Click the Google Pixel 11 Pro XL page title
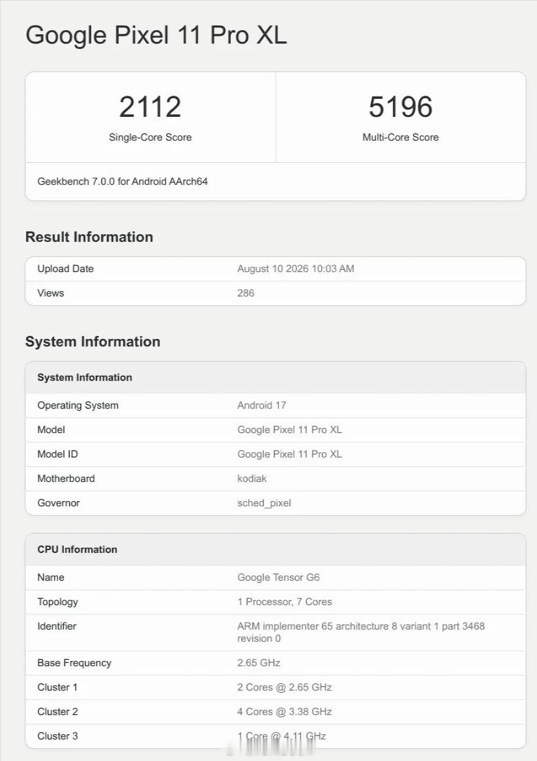The width and height of the screenshot is (537, 761). click(156, 35)
